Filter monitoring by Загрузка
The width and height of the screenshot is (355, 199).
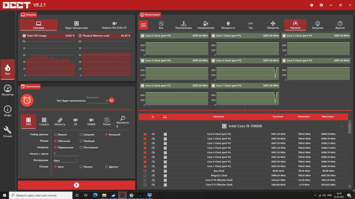[x=318, y=25]
